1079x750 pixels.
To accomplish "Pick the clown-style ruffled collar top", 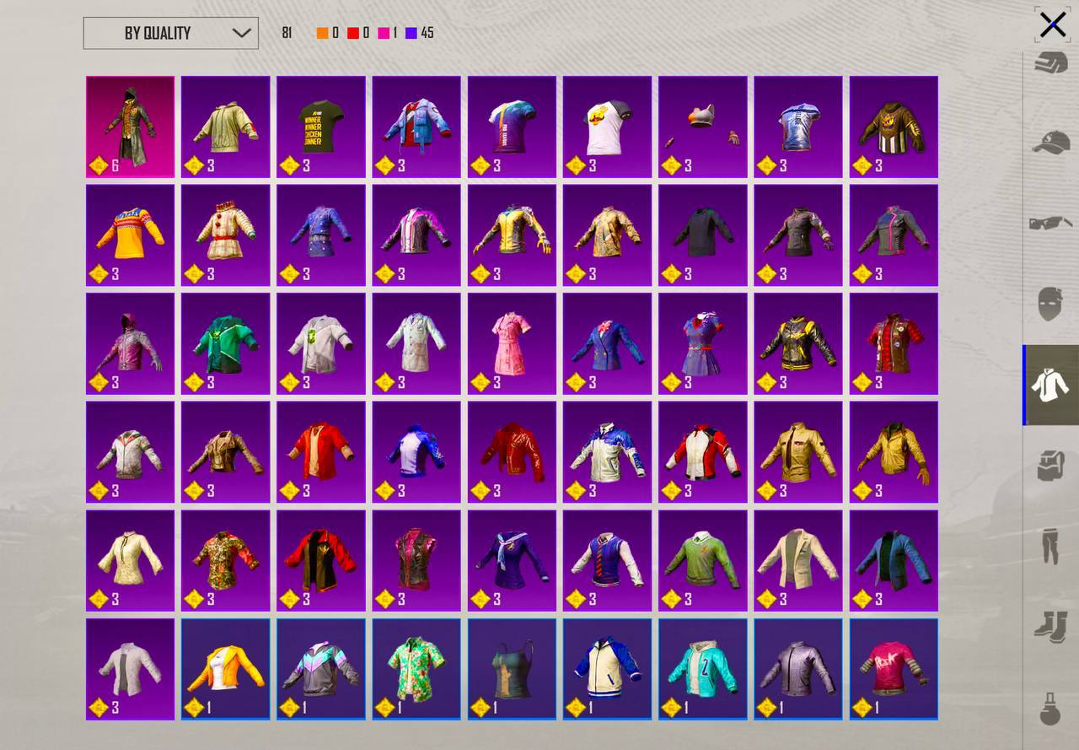I will [226, 235].
